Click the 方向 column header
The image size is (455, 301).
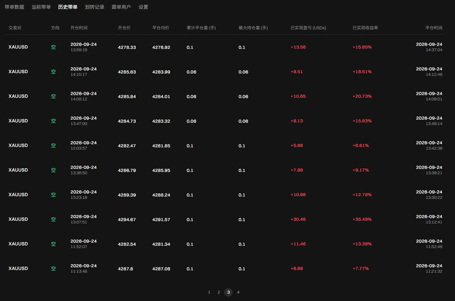pos(55,28)
